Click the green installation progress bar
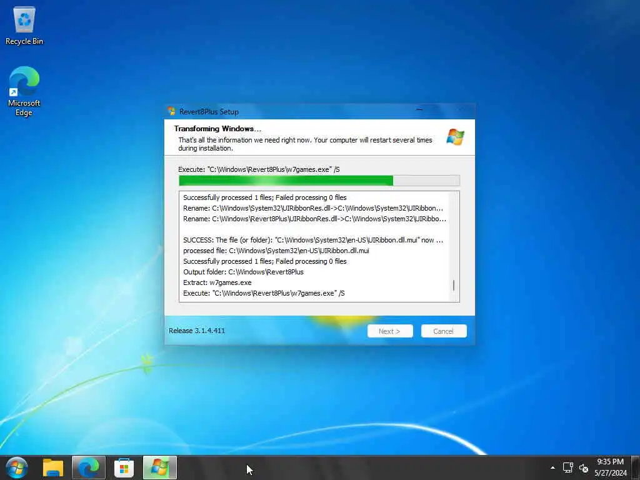The image size is (640, 480). [319, 181]
